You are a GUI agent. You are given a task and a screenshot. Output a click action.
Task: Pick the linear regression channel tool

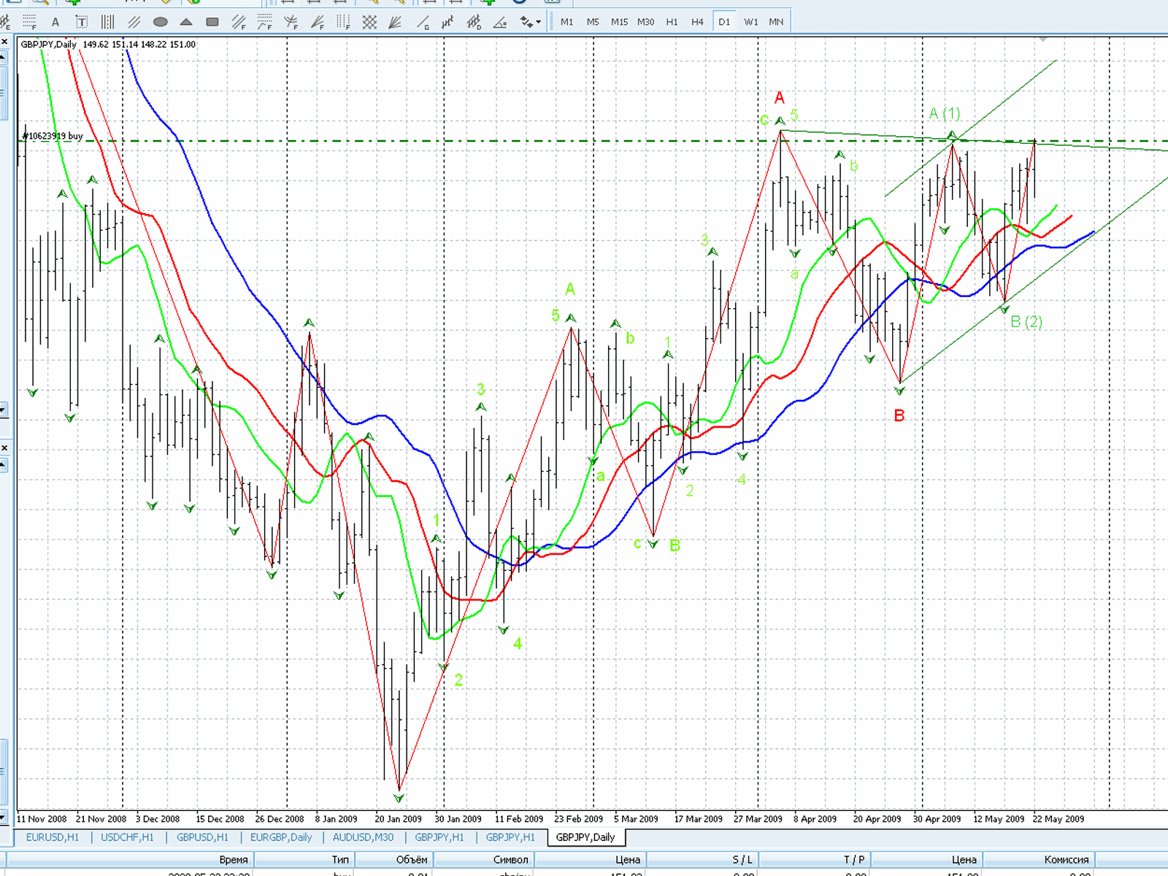tap(447, 22)
